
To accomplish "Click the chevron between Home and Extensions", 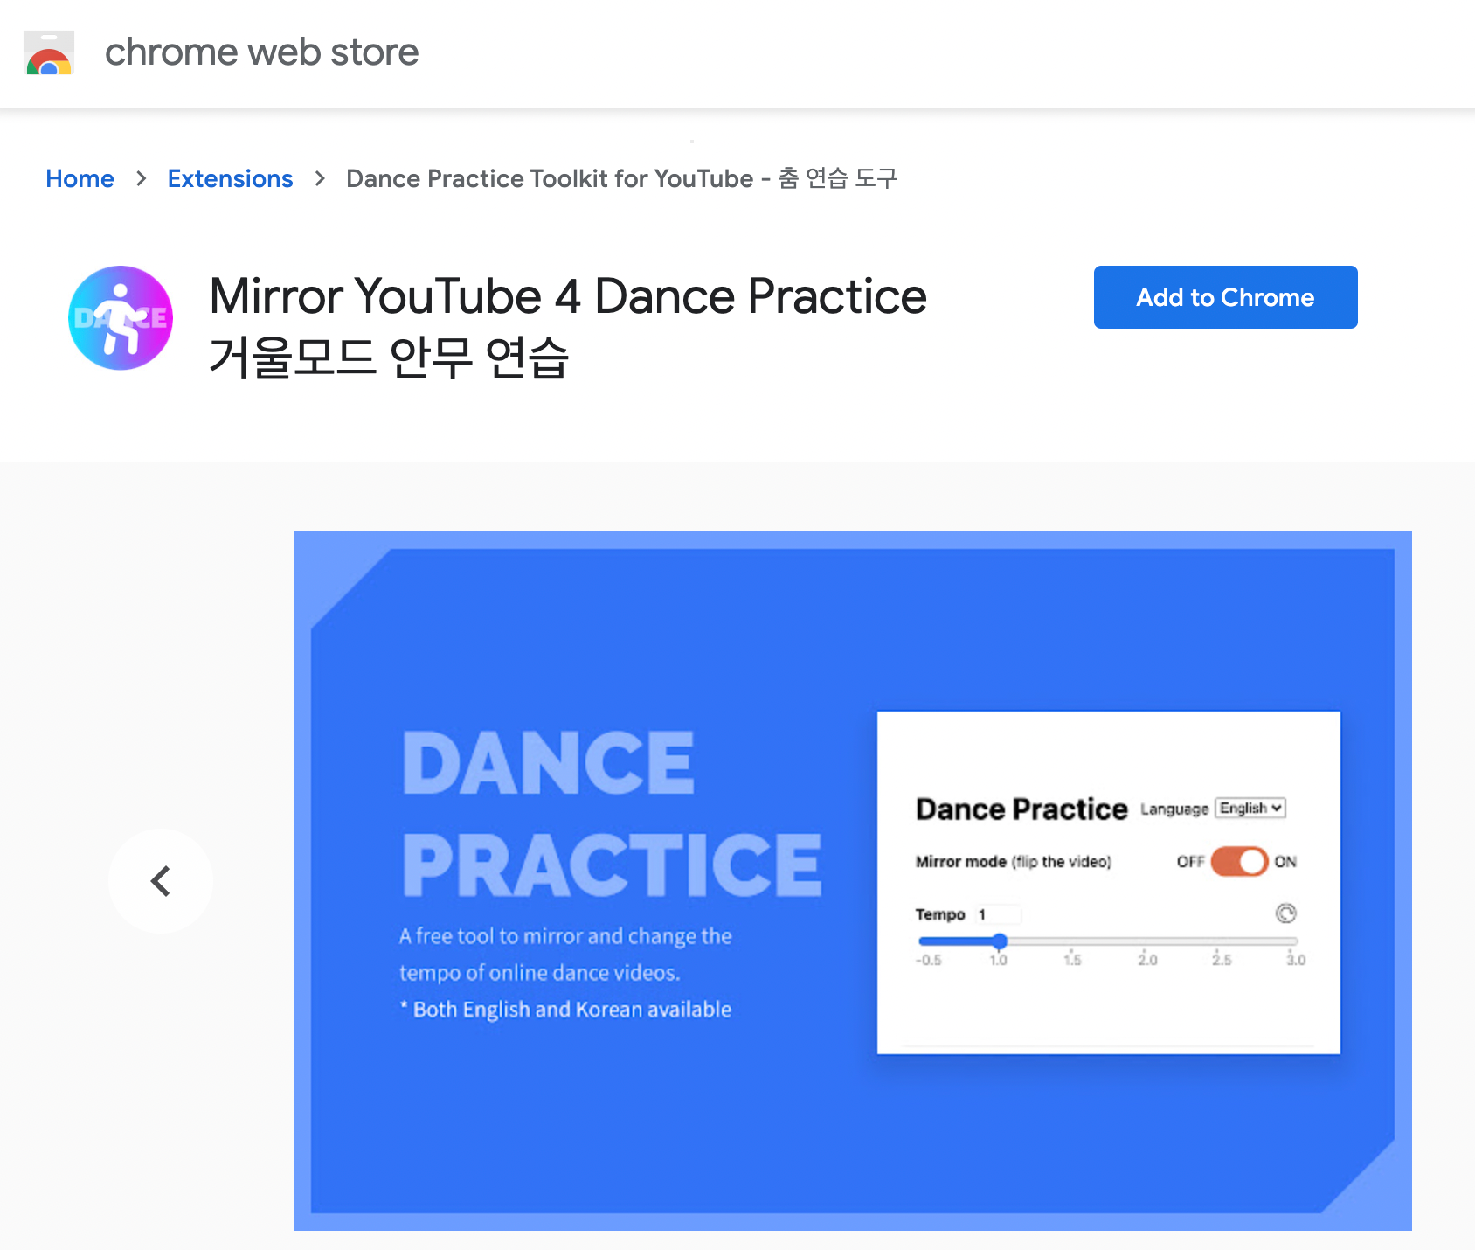I will 141,178.
